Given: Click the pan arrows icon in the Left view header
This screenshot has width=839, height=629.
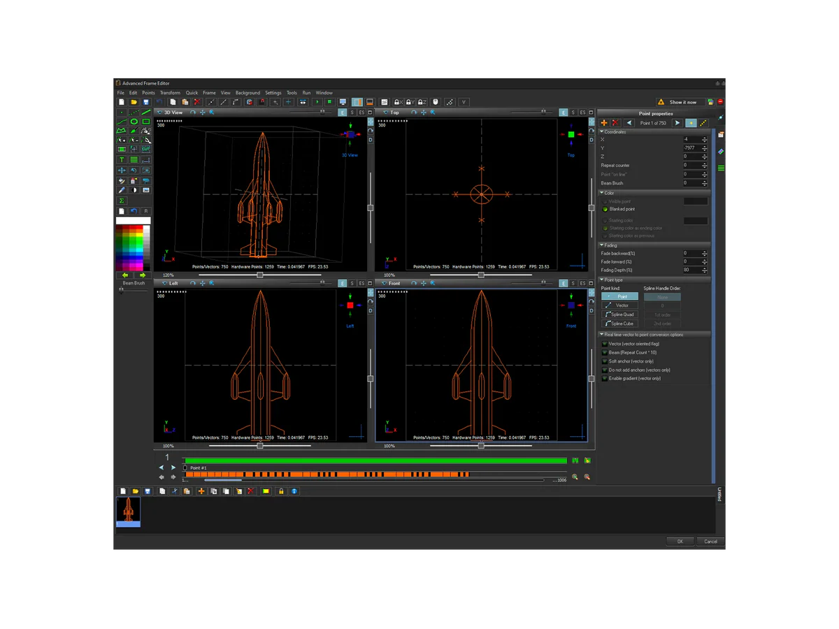Looking at the screenshot, I should 203,283.
